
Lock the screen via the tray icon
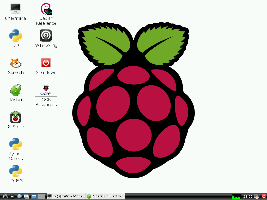[256, 196]
